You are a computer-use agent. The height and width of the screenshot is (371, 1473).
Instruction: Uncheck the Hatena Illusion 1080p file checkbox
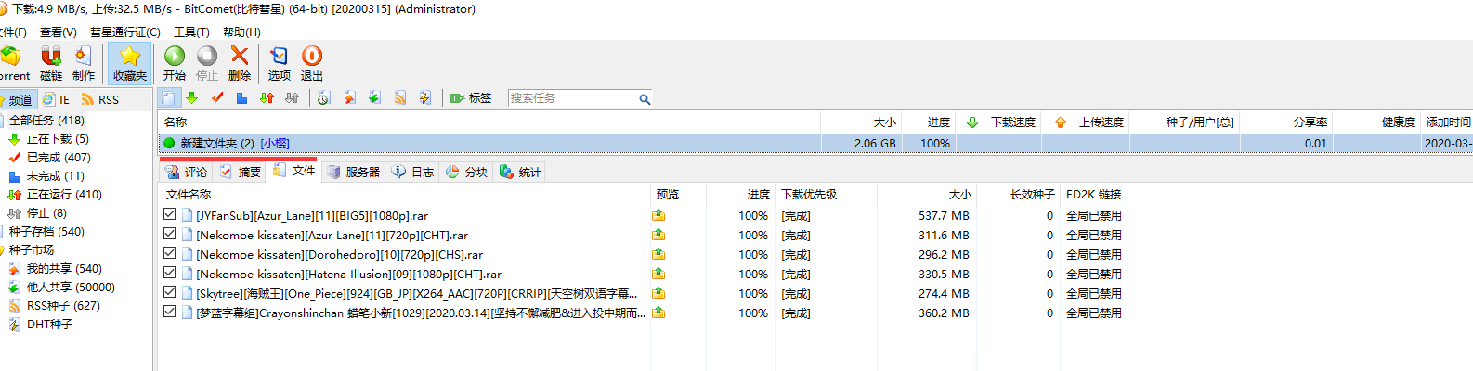point(169,273)
